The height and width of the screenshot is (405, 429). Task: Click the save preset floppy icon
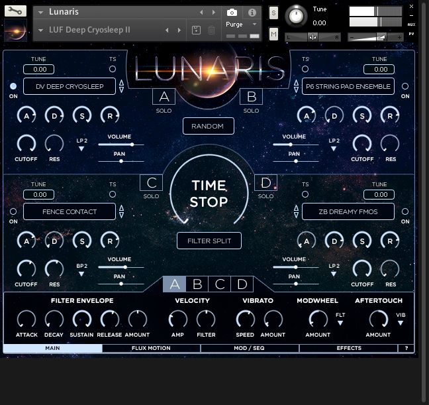(196, 30)
